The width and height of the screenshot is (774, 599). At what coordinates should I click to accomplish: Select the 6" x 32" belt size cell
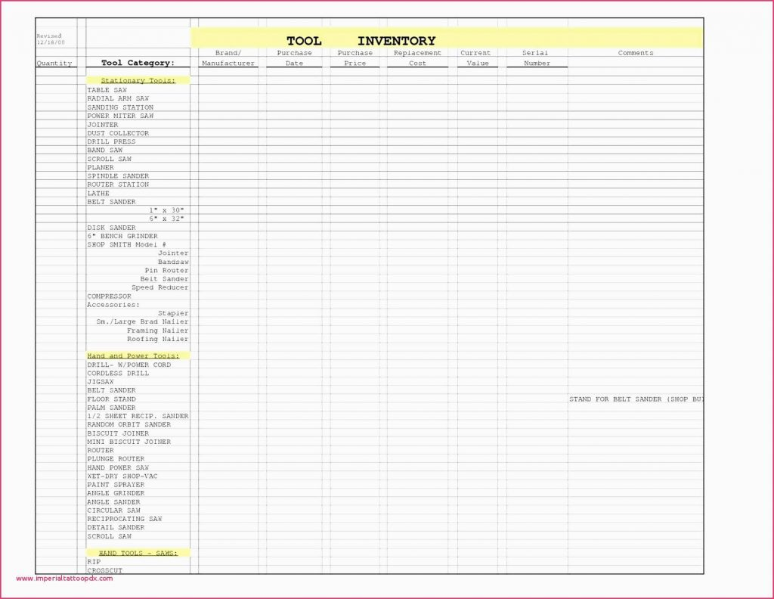(167, 219)
